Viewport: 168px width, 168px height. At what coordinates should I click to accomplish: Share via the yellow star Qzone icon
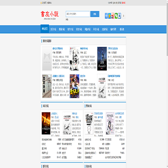pos(110,16)
